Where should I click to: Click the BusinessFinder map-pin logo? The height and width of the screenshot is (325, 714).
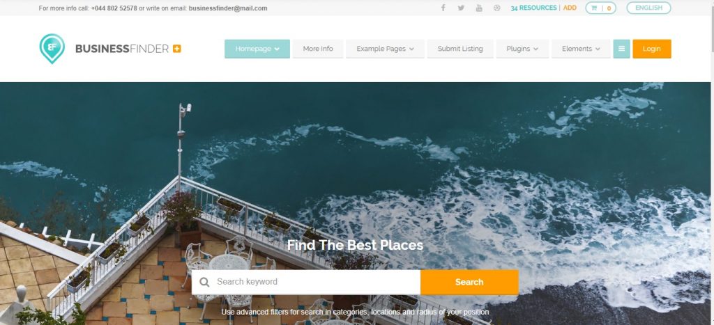pos(52,49)
